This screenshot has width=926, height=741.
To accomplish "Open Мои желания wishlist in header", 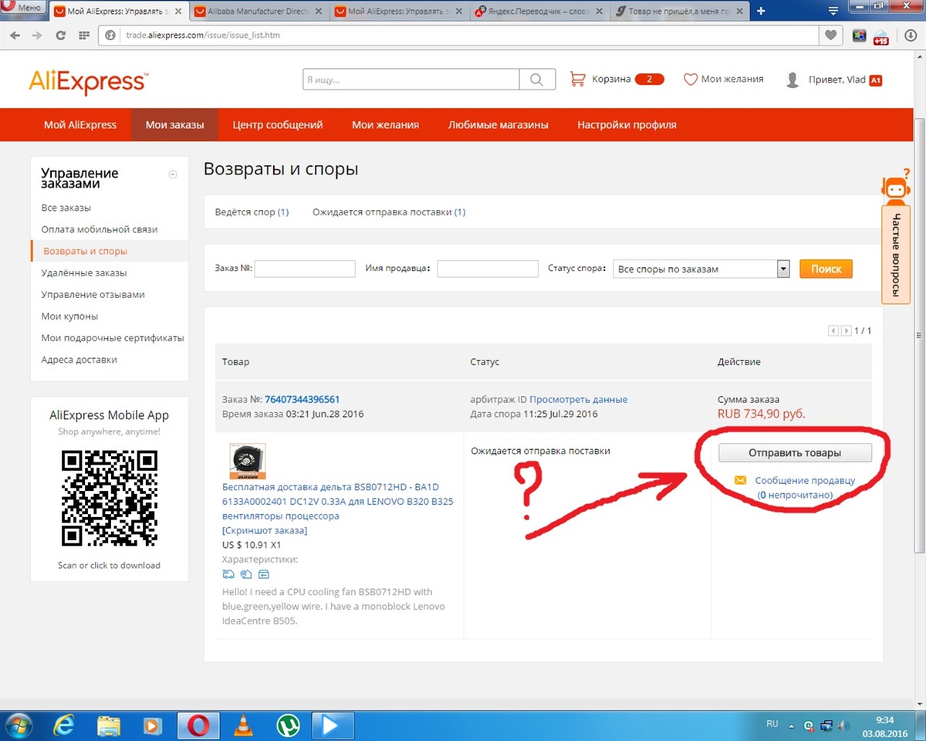I will click(x=724, y=79).
